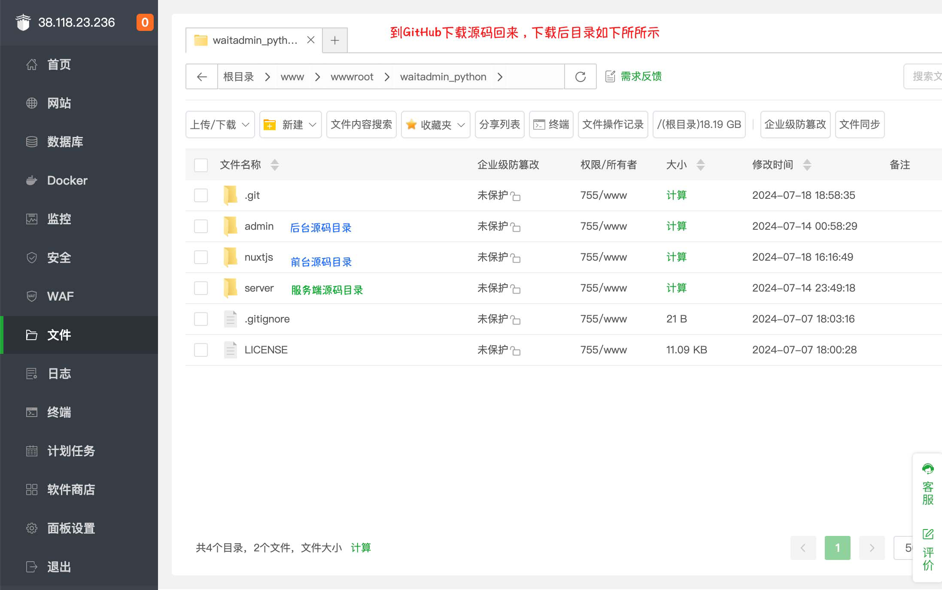Click the 企业级防篡改 toolbar button
Viewport: 942px width, 590px height.
[795, 125]
